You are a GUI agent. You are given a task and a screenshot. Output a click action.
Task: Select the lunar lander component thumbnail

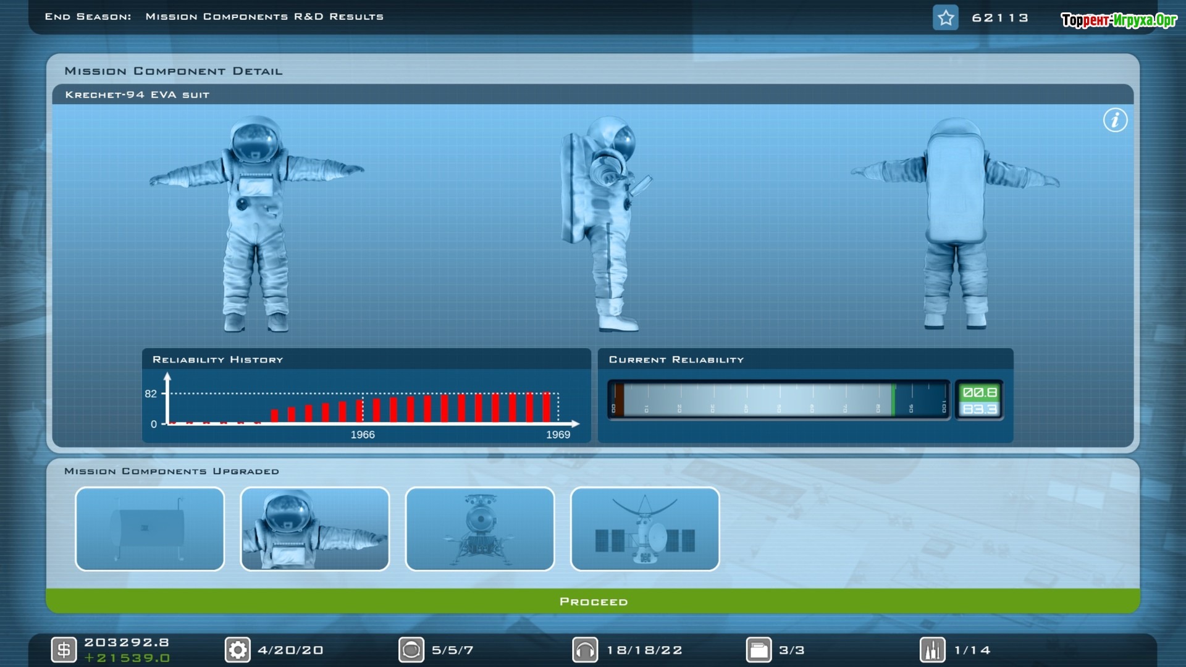479,529
